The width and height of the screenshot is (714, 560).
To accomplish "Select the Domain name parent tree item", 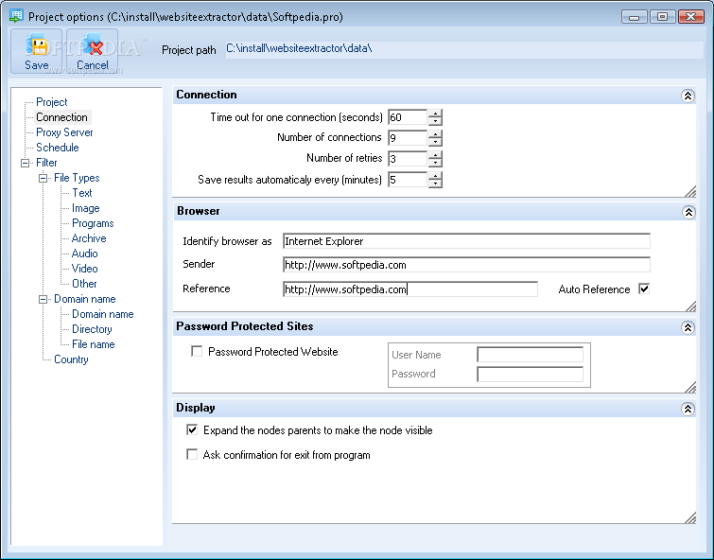I will click(85, 299).
